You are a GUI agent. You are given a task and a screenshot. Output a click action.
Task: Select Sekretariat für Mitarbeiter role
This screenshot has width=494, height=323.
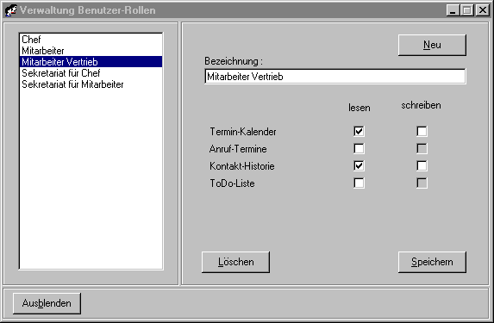click(x=91, y=84)
